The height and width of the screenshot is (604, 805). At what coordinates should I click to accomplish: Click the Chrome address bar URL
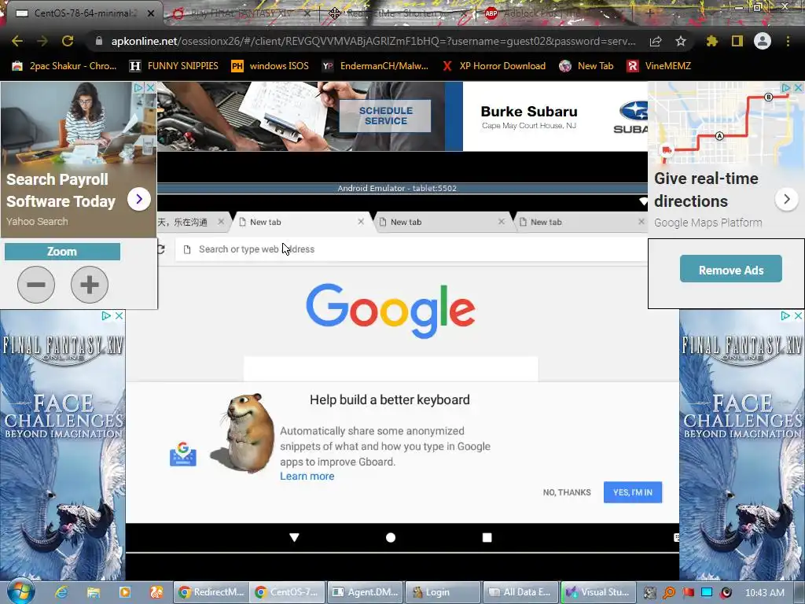click(373, 41)
